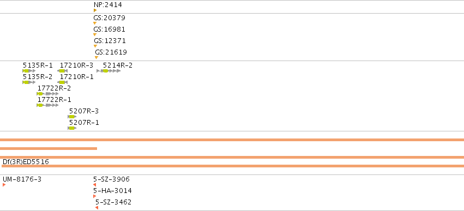Image resolution: width=464 pixels, height=211 pixels.
Task: Select the 5207R-1 gene glyph
Action: tap(72, 128)
